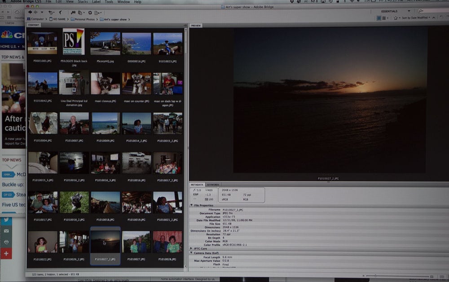
Task: Click Personal Photos in the path bar
Action: [x=83, y=19]
